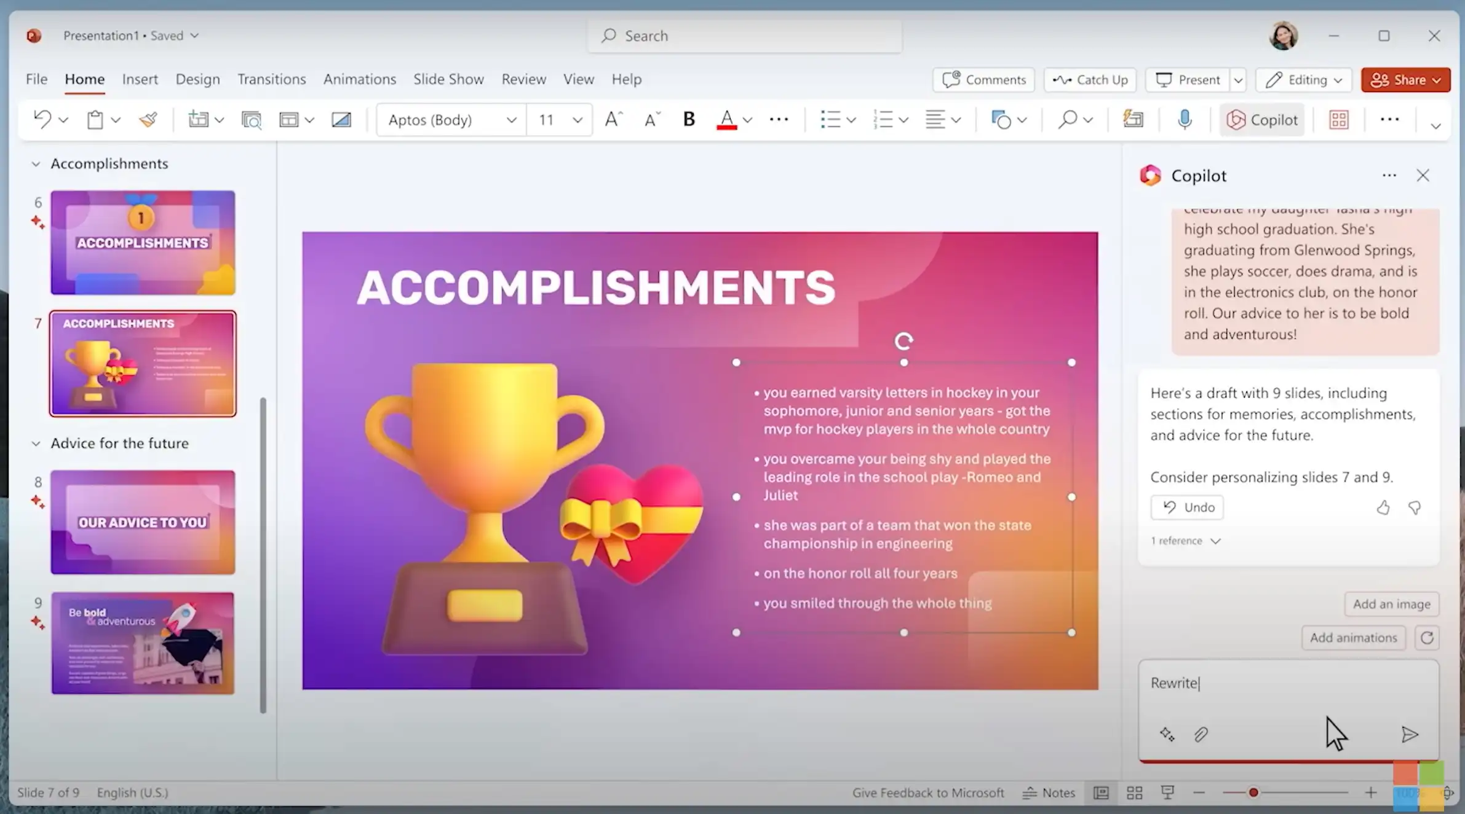Toggle the Copilot pane button in ribbon
Screen dimensions: 1465x814
(1262, 120)
